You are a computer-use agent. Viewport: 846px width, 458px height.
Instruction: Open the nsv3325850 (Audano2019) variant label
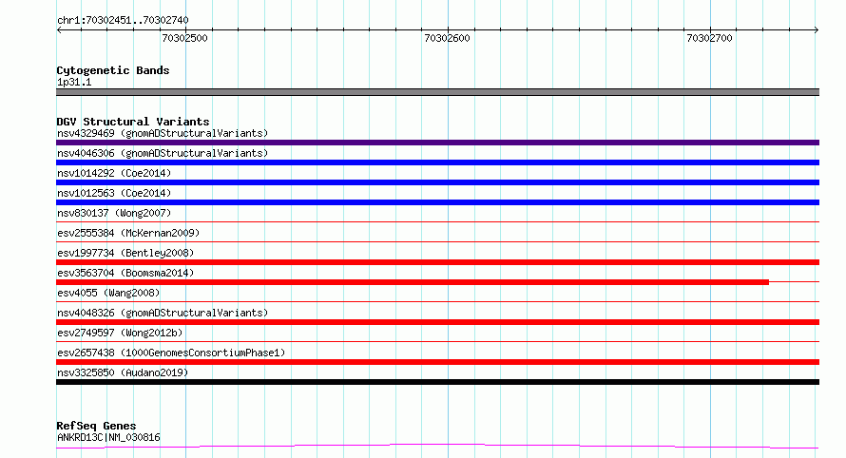point(123,372)
